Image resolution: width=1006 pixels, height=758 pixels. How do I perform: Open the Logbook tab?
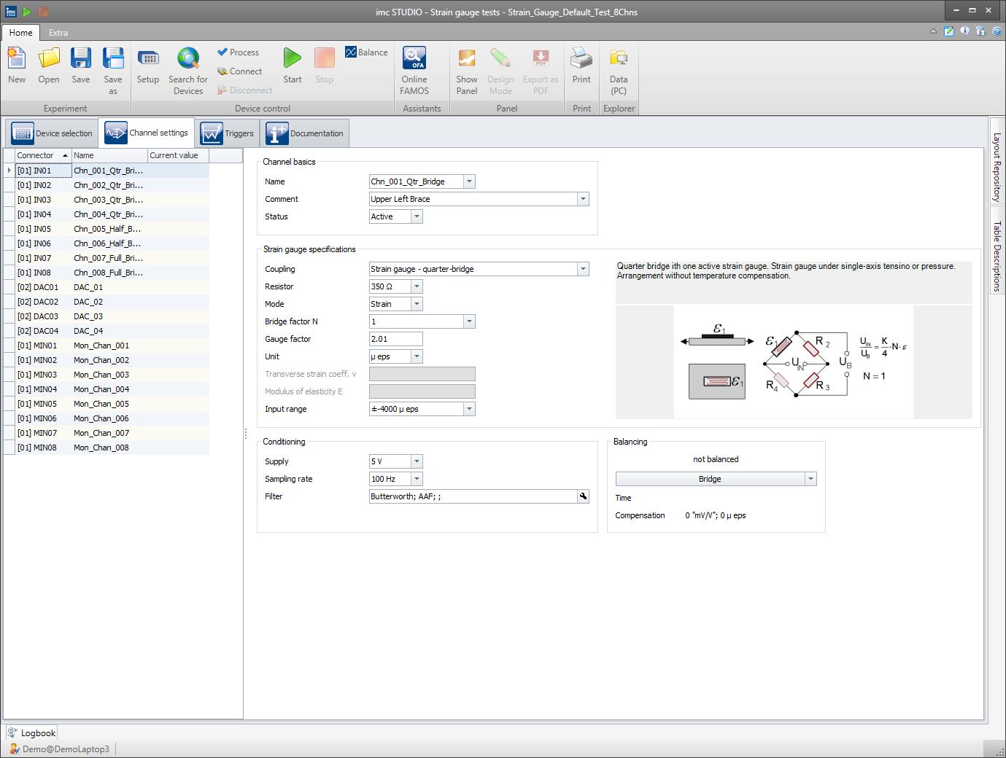tap(31, 732)
